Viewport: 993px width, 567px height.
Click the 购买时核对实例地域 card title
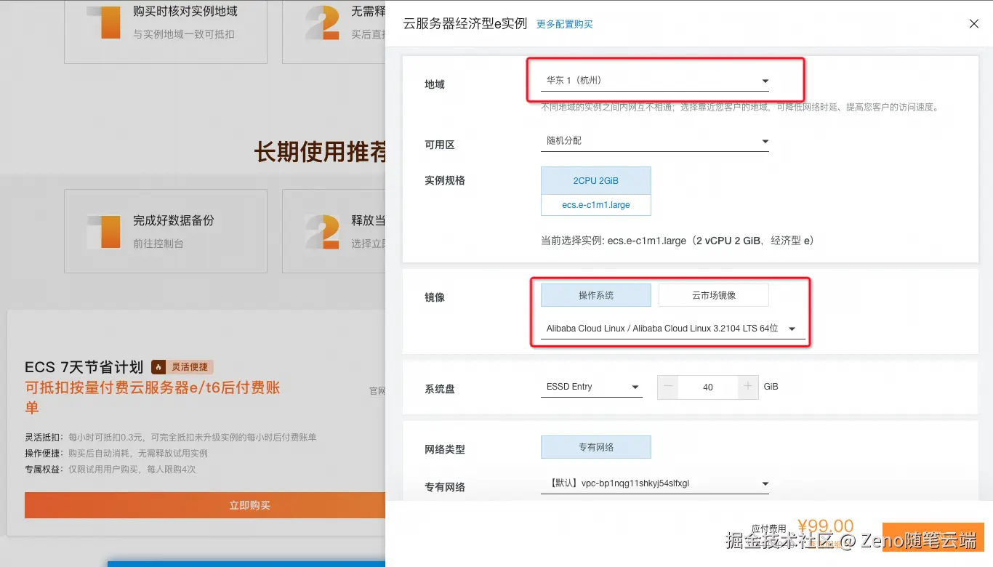point(185,12)
